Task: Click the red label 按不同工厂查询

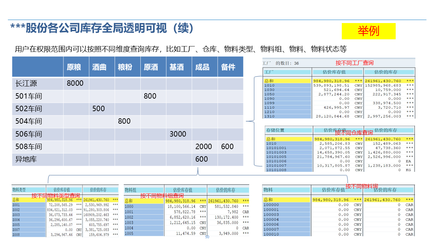Action: coord(355,63)
